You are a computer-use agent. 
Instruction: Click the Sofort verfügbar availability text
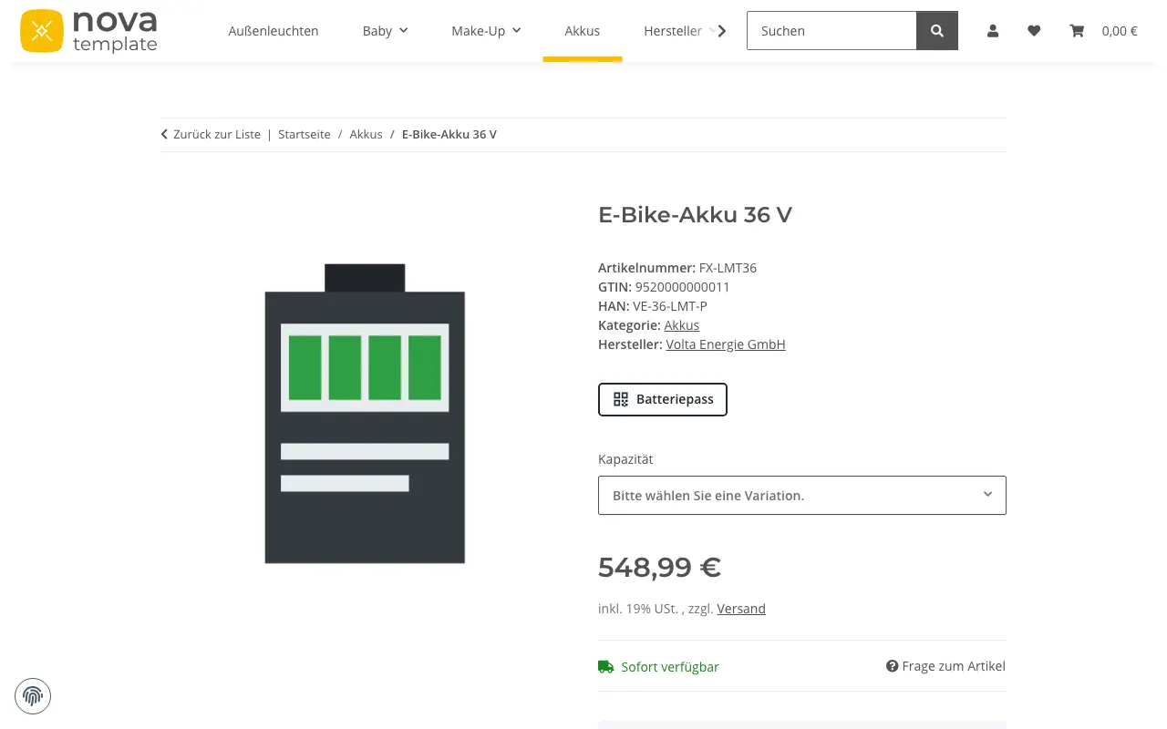click(670, 667)
